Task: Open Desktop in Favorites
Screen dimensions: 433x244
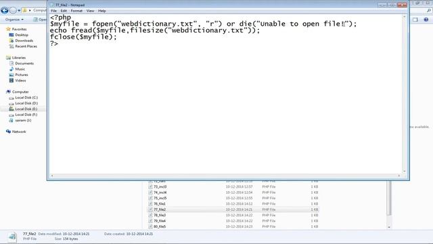Action: pos(22,35)
